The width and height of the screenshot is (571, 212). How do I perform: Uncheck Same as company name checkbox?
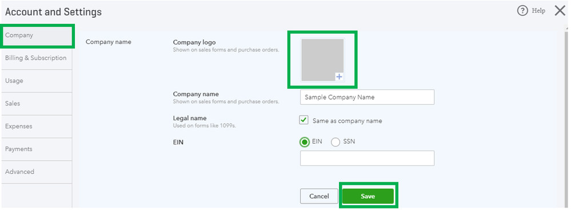(x=304, y=120)
